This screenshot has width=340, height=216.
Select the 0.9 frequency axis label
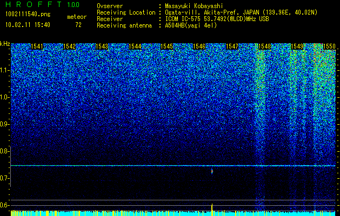(4, 124)
